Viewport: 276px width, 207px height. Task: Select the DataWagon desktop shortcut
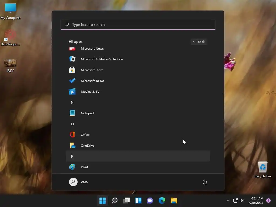11,38
